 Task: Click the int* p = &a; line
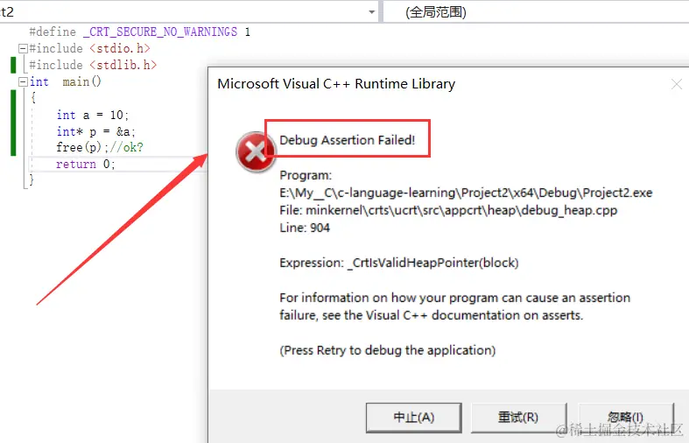(x=95, y=131)
